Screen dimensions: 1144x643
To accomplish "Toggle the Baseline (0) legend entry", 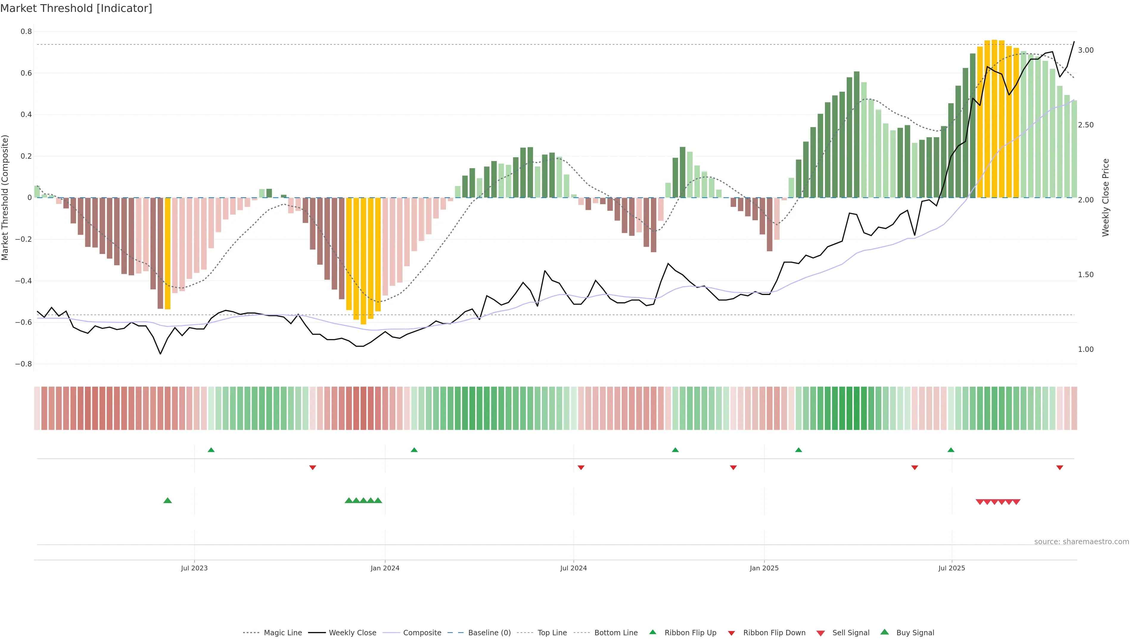I will pyautogui.click(x=489, y=633).
